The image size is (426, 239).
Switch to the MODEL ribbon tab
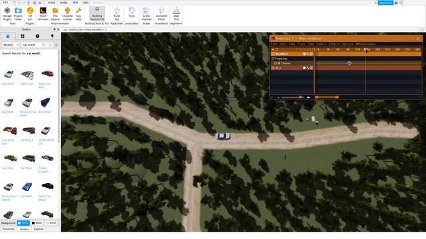(x=64, y=3)
